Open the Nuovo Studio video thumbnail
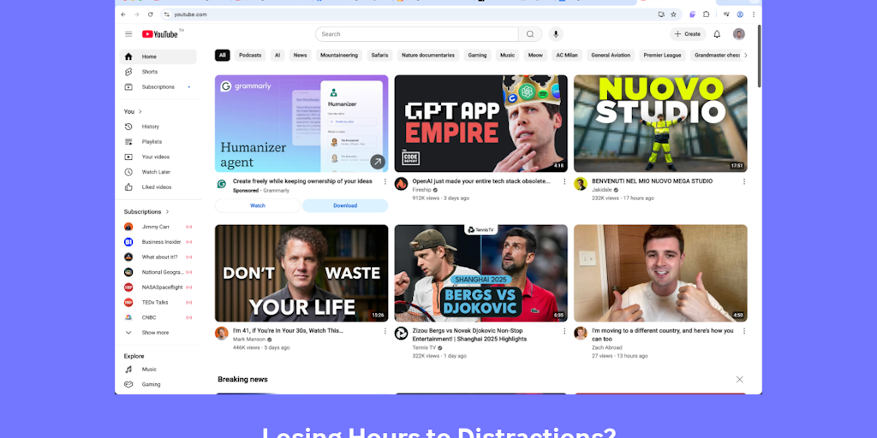This screenshot has height=438, width=877. (660, 123)
